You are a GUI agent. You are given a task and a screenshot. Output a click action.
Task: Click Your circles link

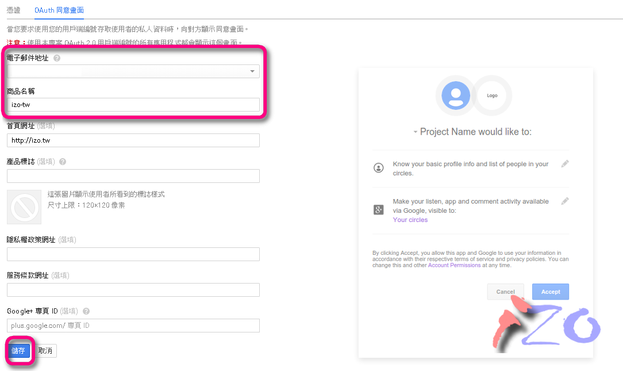410,220
